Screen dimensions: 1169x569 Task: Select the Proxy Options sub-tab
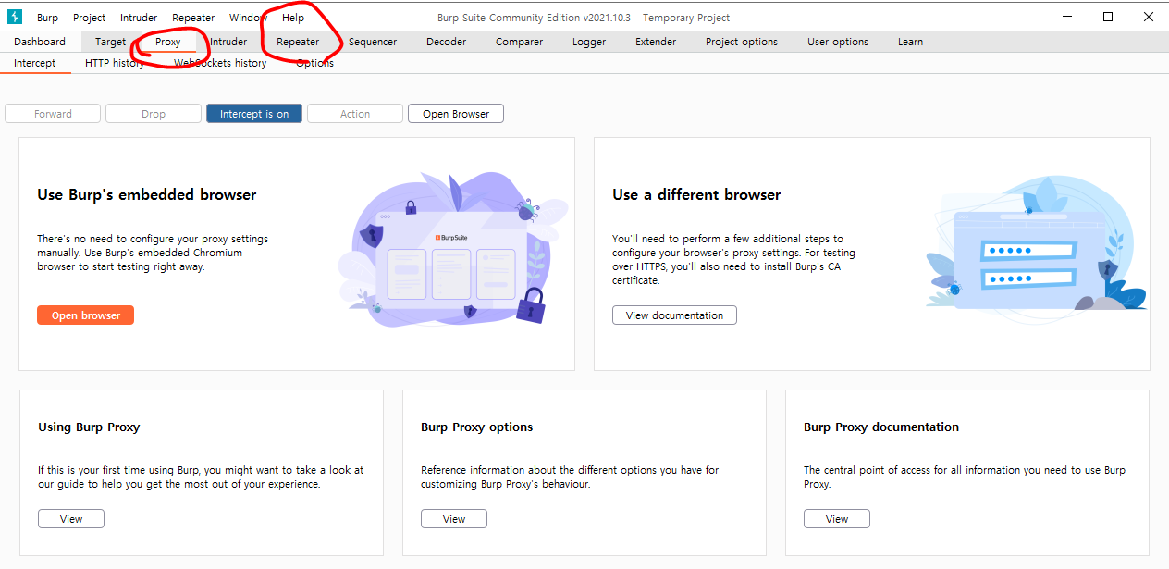(314, 63)
